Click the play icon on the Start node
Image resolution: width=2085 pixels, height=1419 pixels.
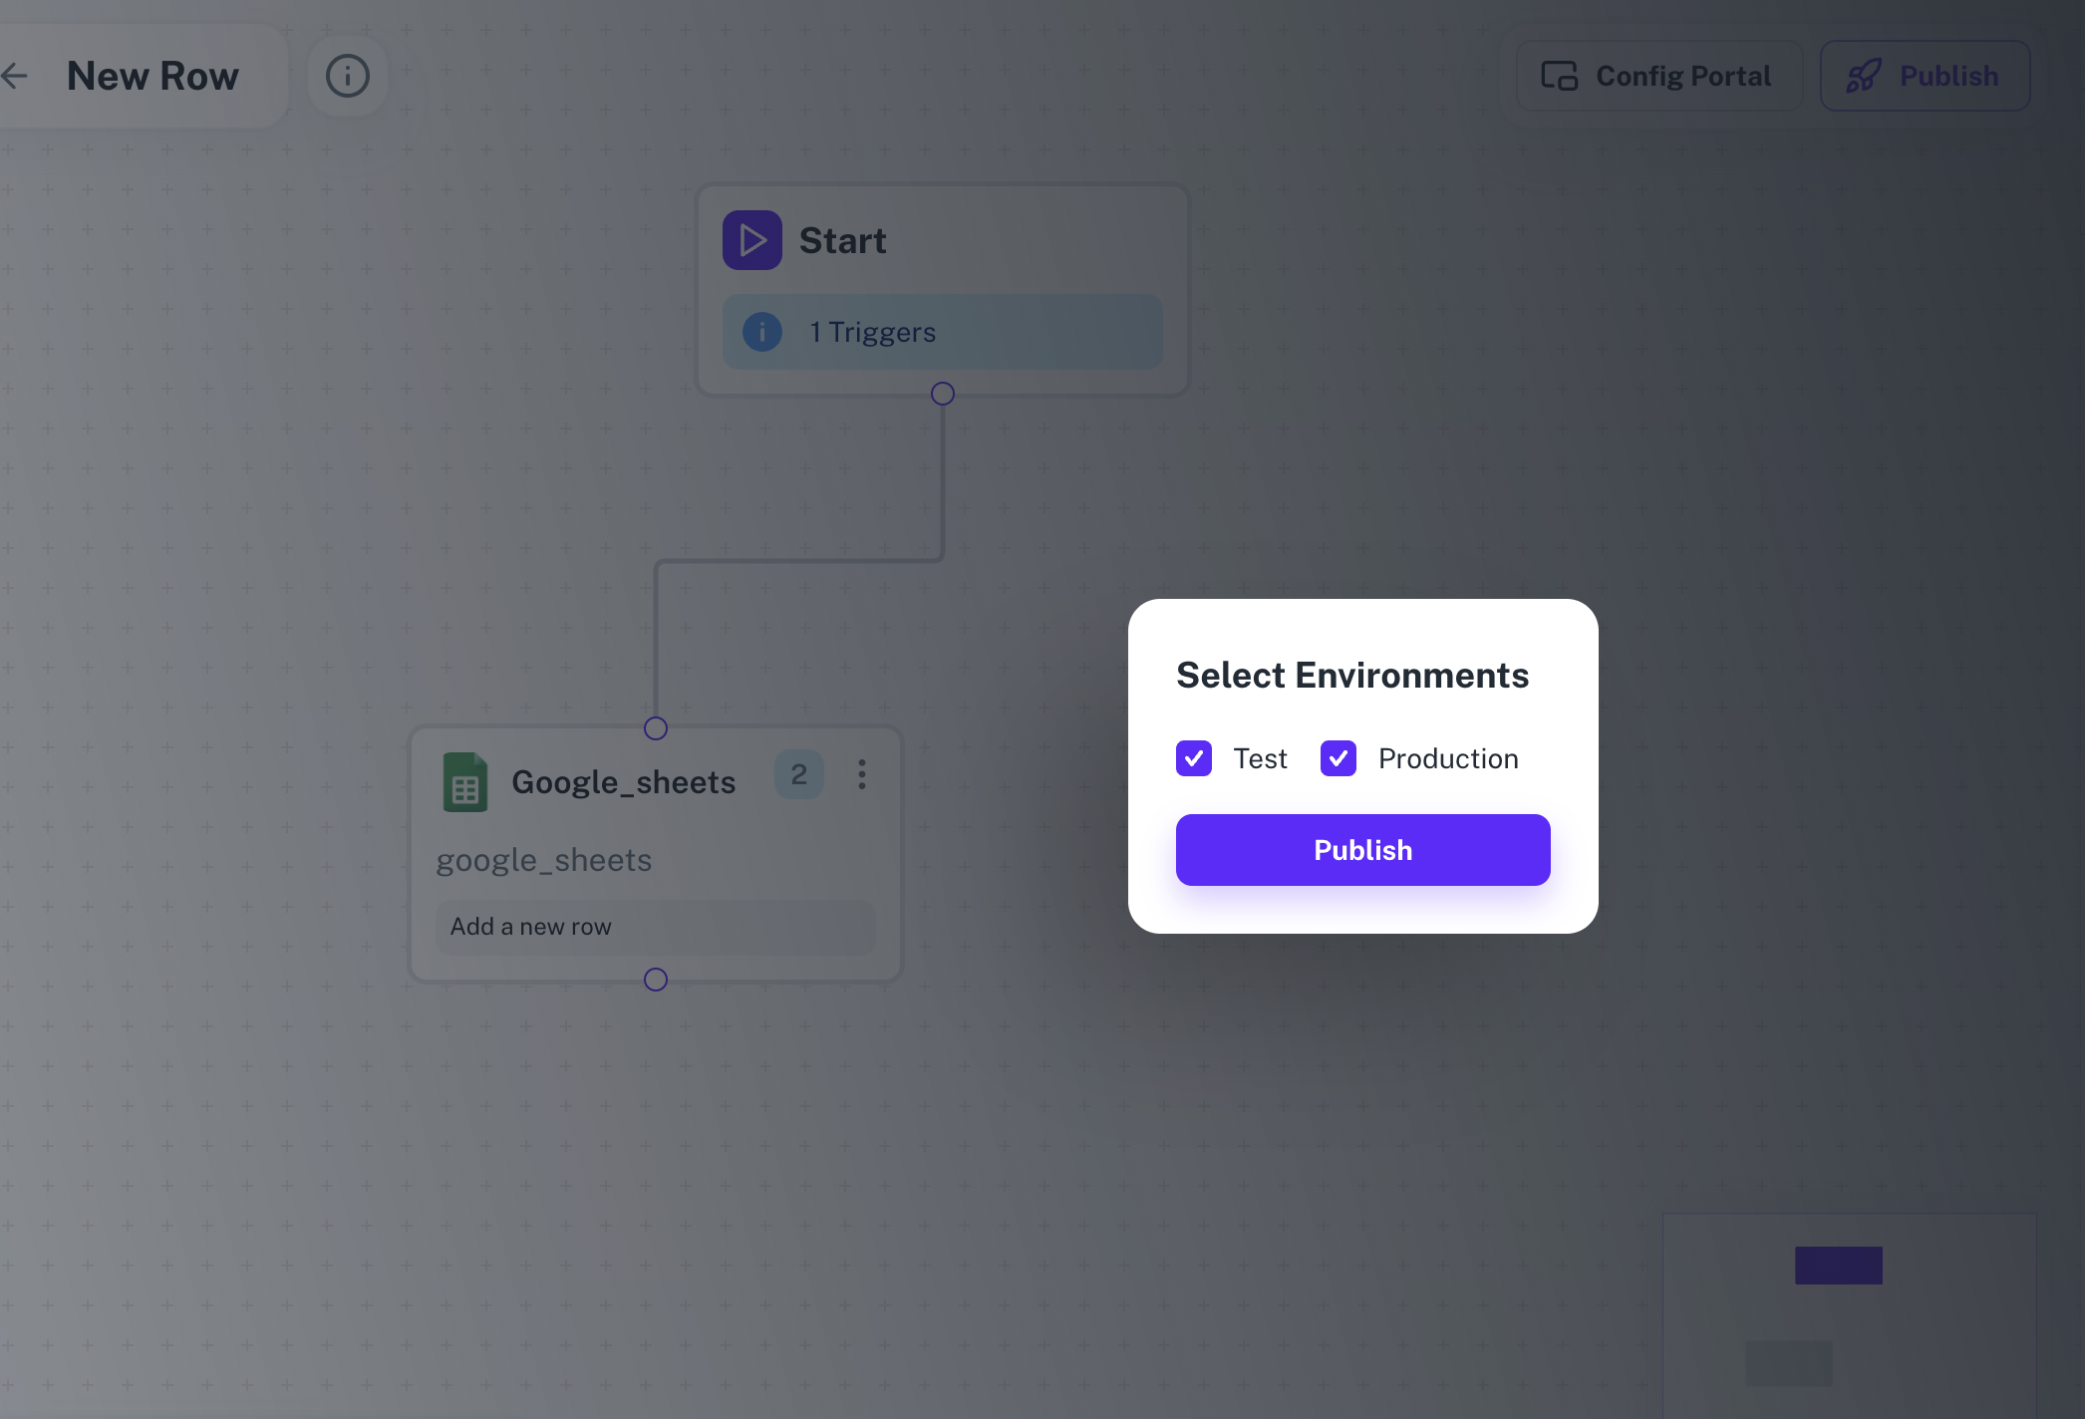click(752, 239)
